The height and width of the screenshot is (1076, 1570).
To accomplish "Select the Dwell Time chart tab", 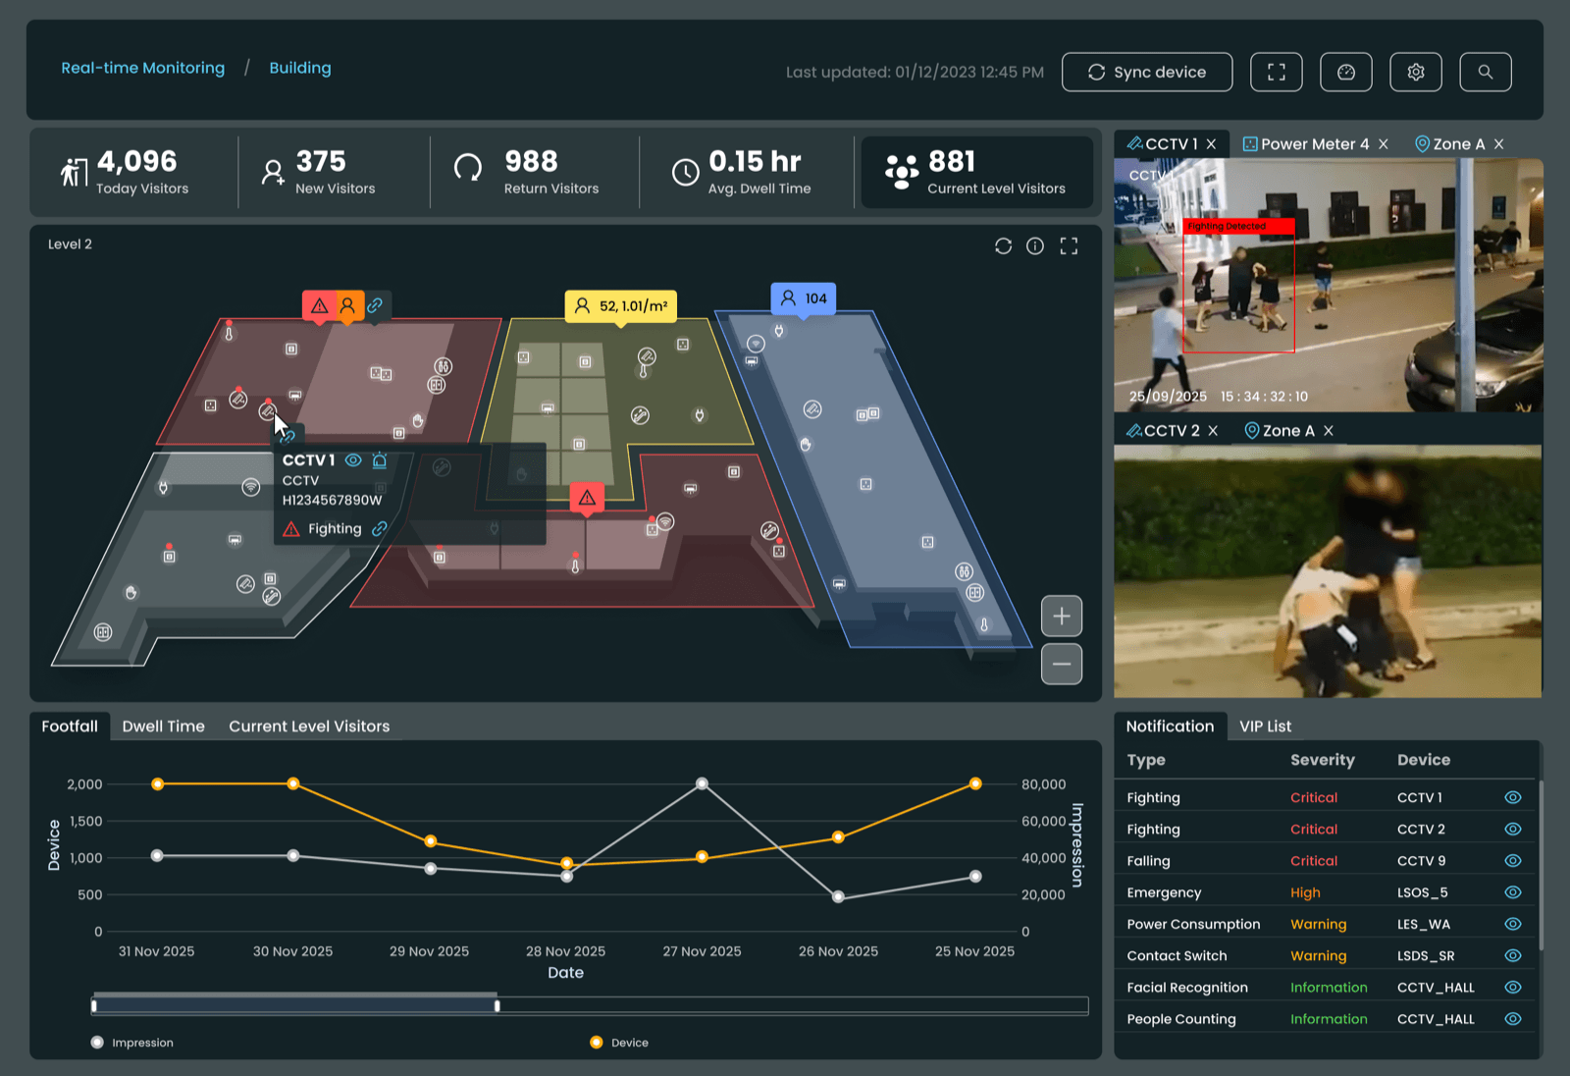I will click(x=163, y=726).
